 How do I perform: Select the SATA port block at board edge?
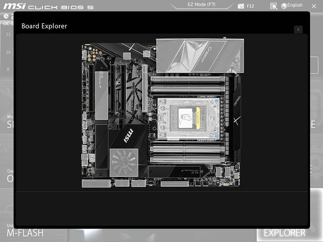(x=96, y=184)
